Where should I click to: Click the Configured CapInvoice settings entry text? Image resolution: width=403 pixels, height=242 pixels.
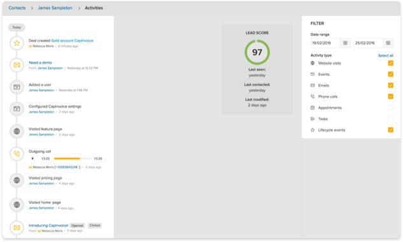click(55, 106)
